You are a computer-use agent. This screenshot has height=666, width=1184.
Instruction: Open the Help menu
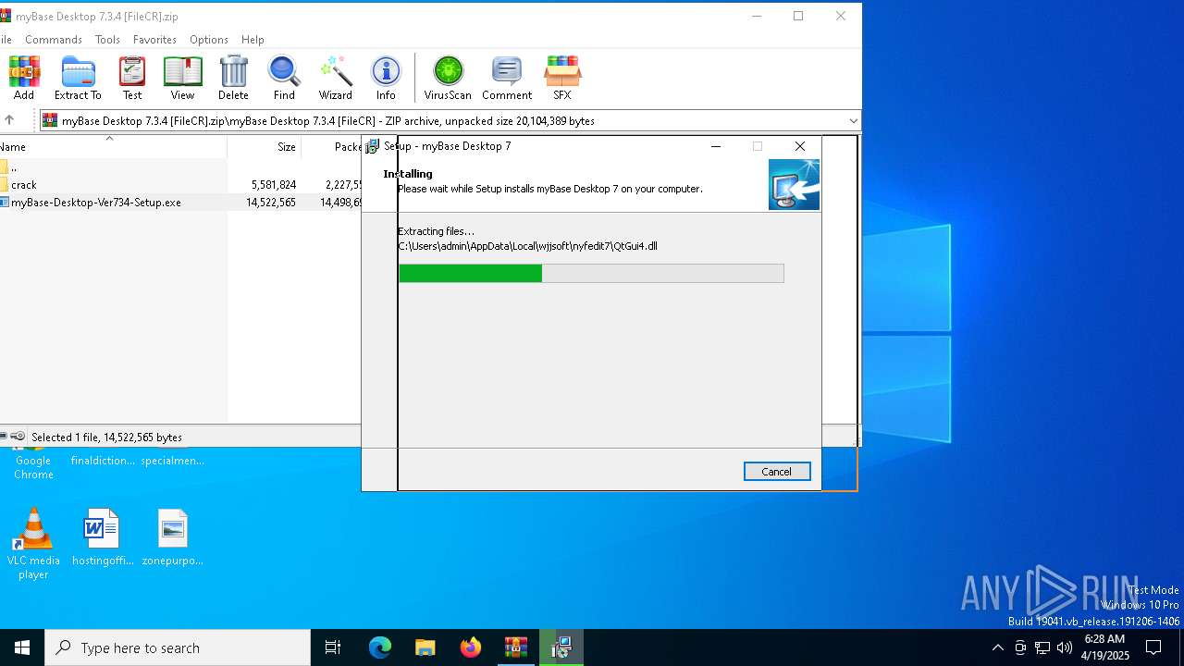[x=253, y=40]
